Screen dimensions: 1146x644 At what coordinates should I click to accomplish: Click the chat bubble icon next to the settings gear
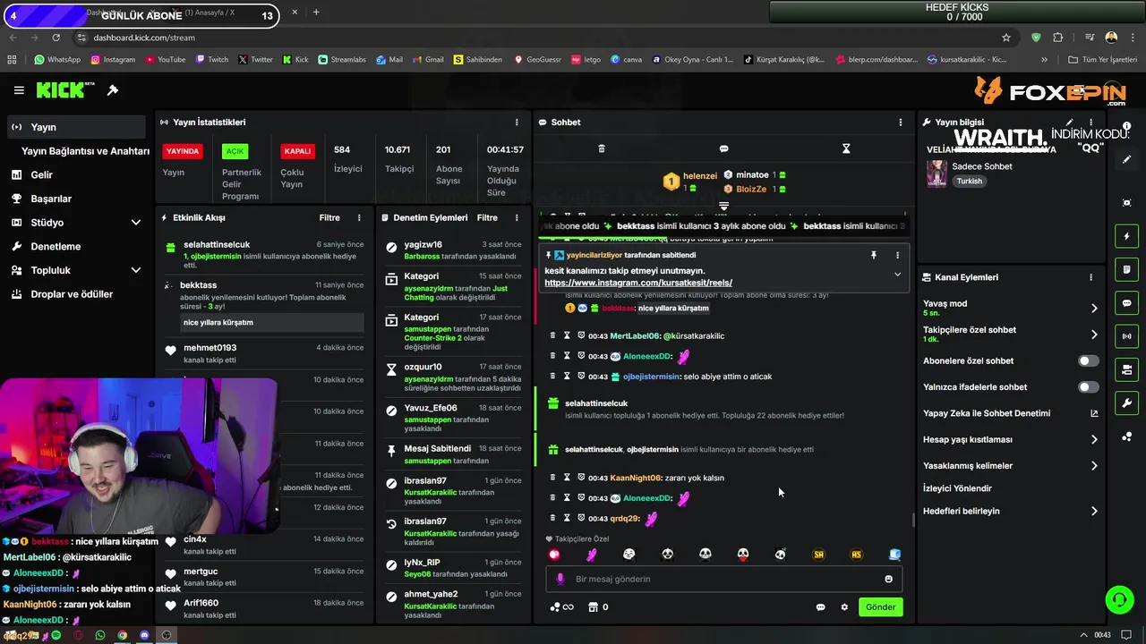(820, 607)
